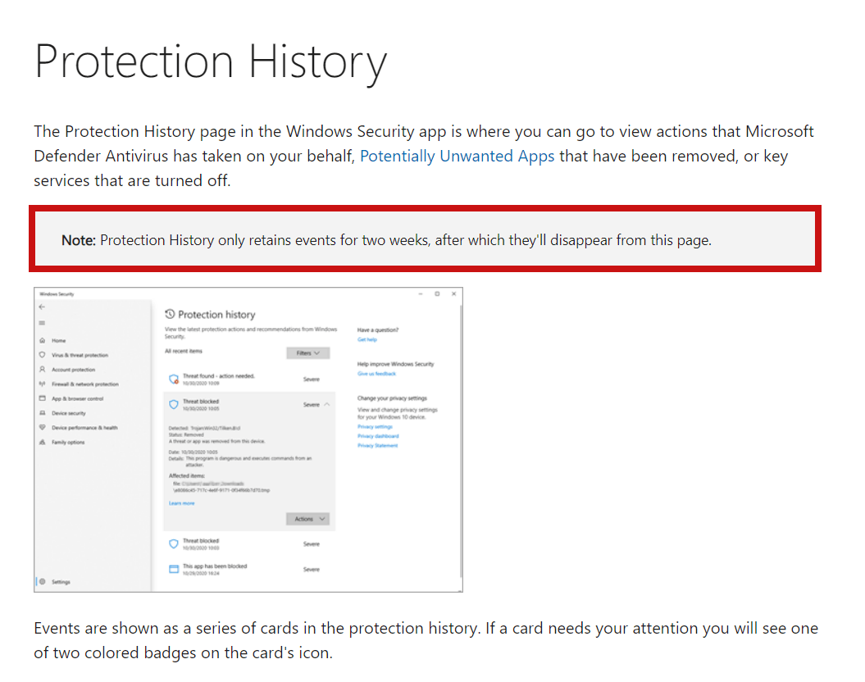Open the Filters dropdown
The width and height of the screenshot is (865, 682).
tap(307, 352)
